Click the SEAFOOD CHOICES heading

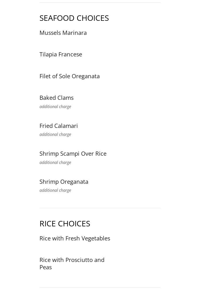[x=74, y=18]
